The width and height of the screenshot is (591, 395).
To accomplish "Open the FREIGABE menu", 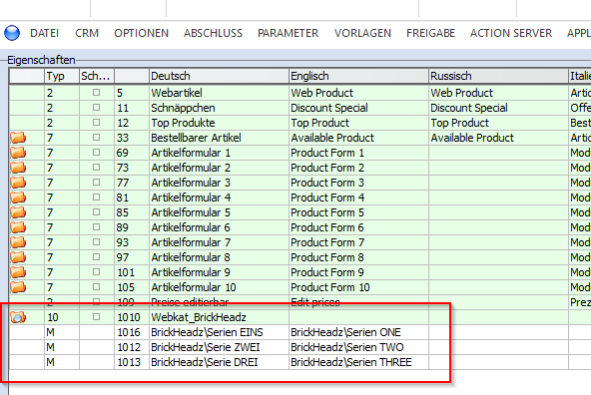I will click(x=430, y=33).
